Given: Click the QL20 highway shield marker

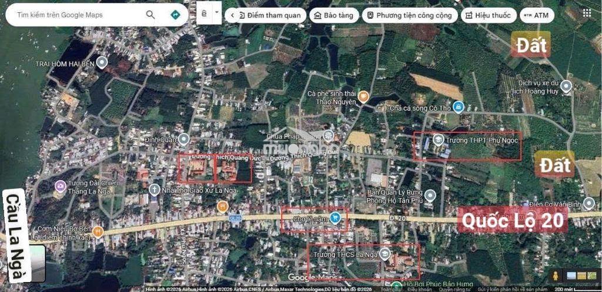Looking at the screenshot, I should point(235,217).
